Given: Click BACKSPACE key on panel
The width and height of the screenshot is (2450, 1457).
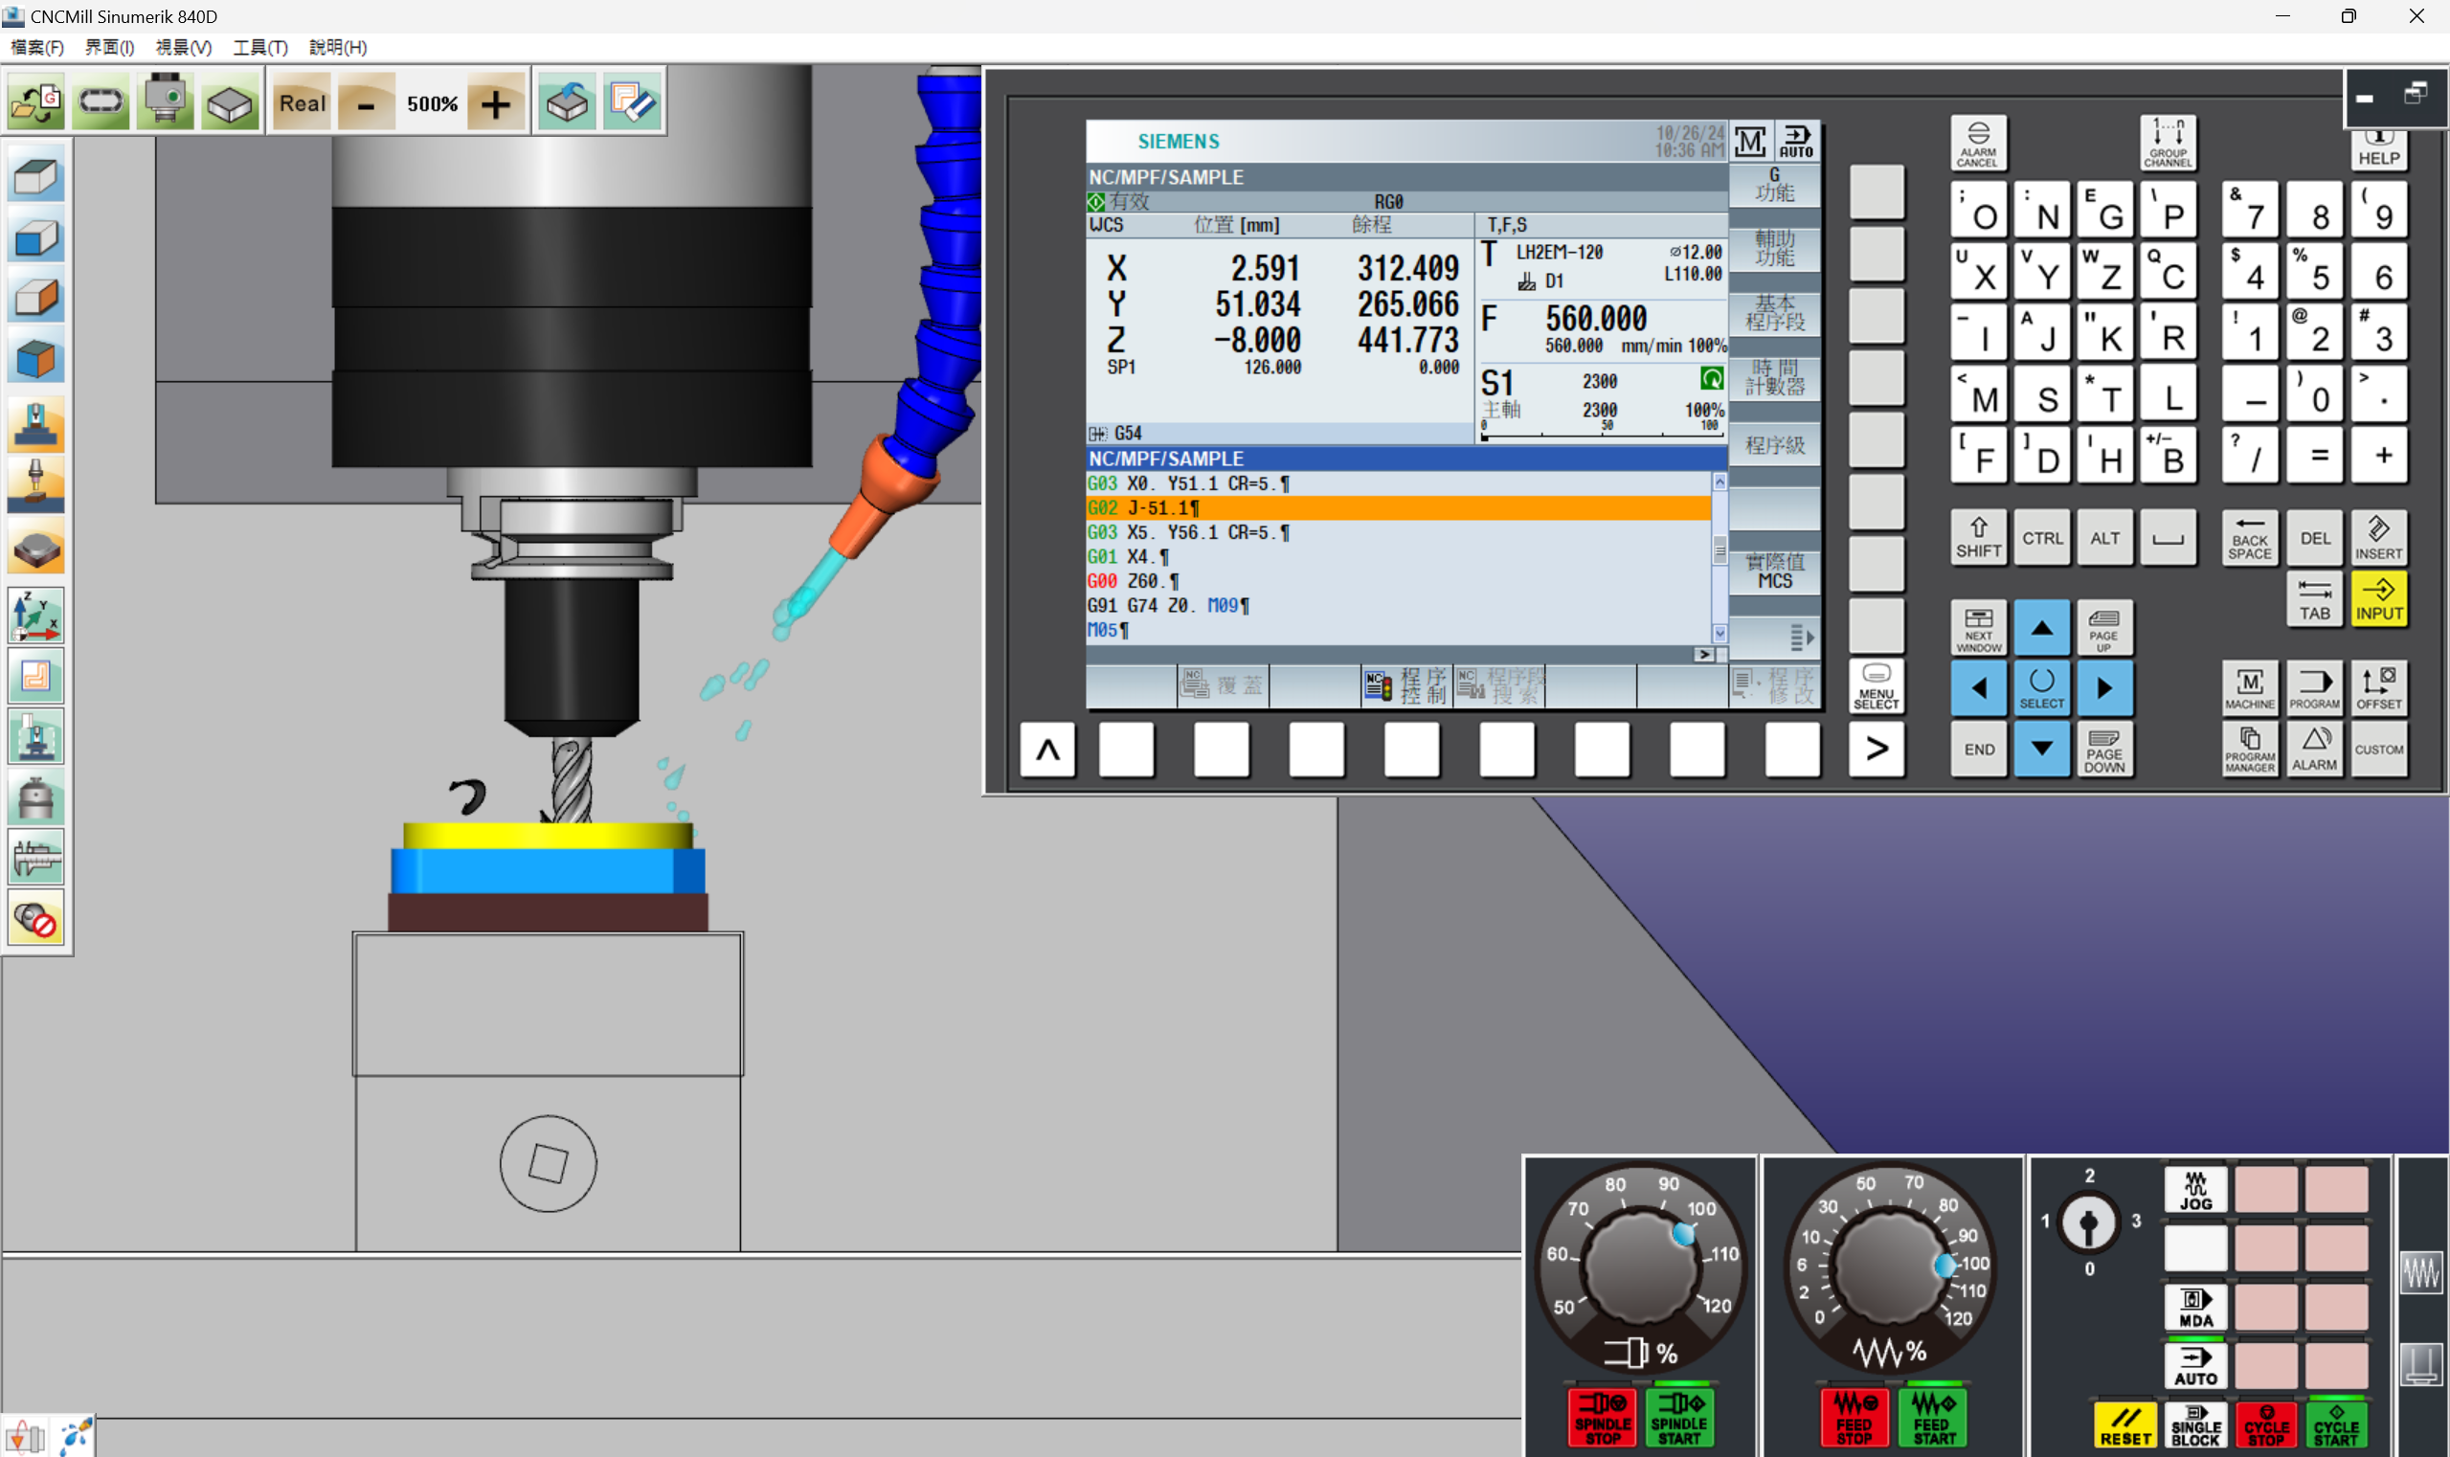Looking at the screenshot, I should [x=2250, y=537].
